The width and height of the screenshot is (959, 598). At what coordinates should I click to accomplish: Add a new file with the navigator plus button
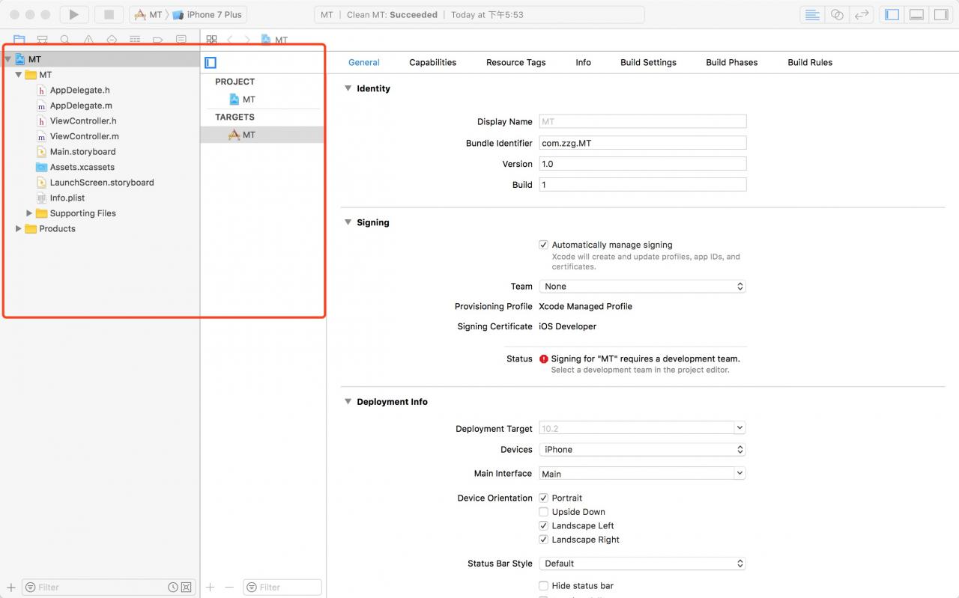pyautogui.click(x=10, y=588)
